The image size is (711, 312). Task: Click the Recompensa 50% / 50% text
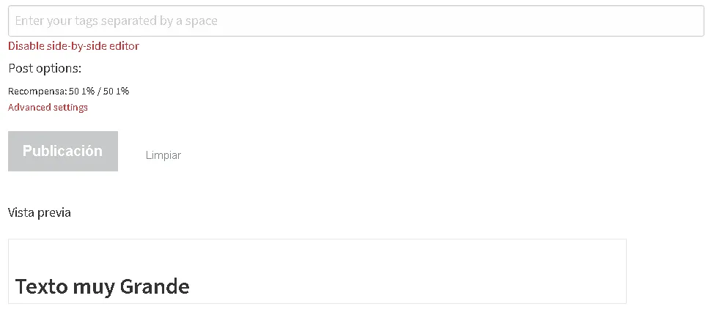pyautogui.click(x=68, y=92)
